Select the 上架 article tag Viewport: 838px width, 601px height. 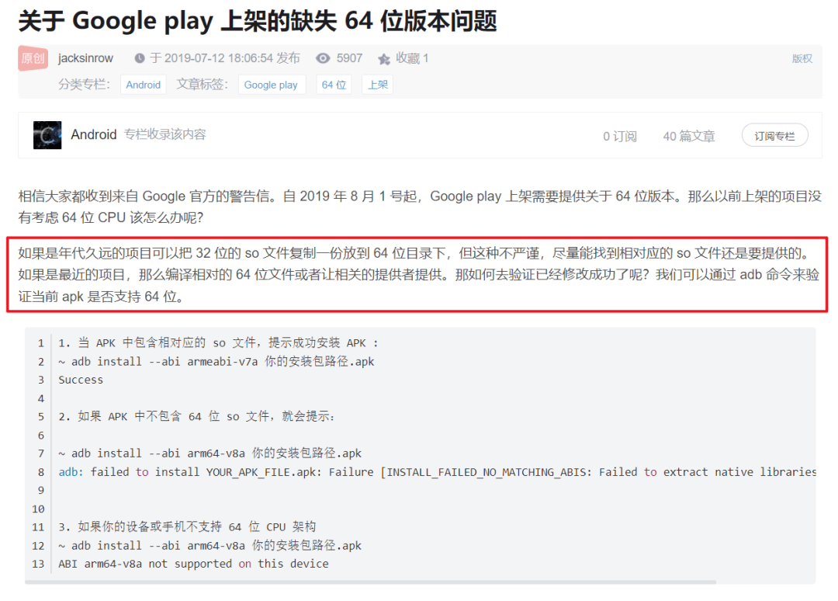[377, 84]
